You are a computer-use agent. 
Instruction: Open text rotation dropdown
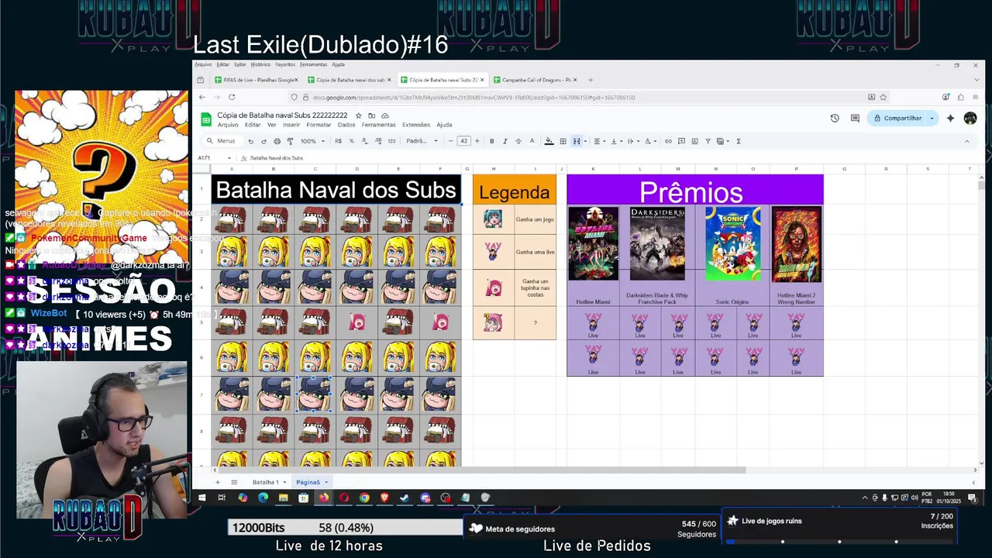pos(649,141)
